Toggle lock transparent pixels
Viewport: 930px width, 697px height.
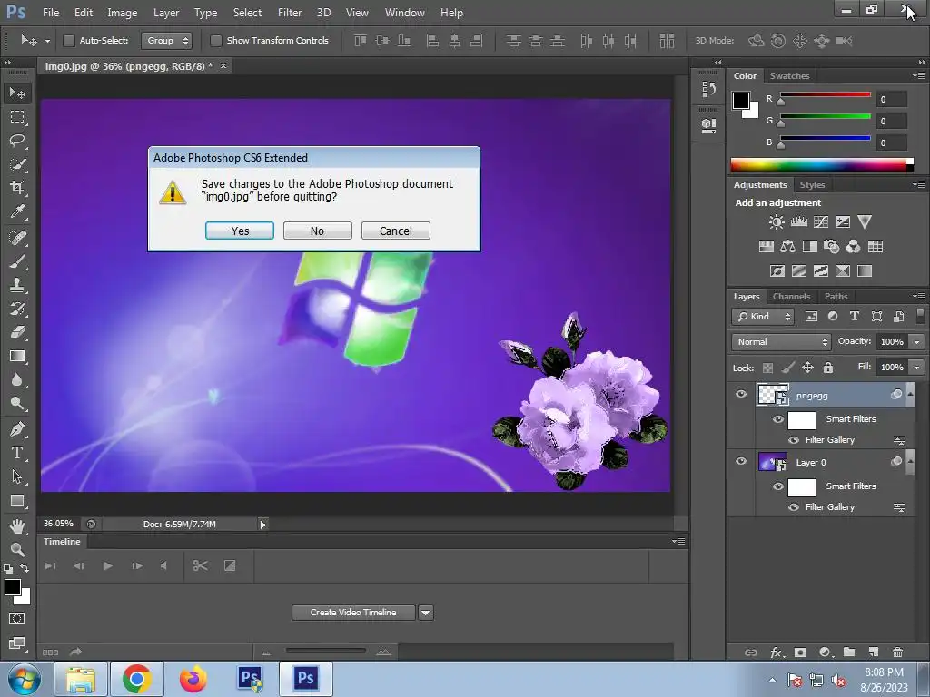767,368
